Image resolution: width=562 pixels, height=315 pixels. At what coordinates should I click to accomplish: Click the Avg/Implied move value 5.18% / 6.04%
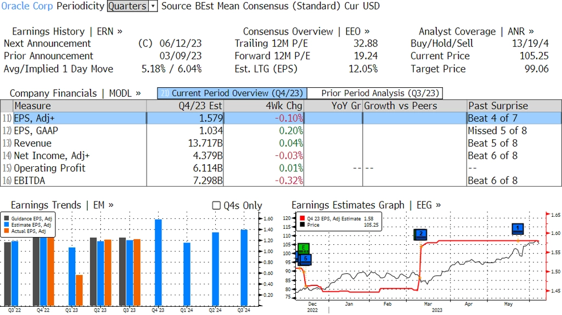172,69
